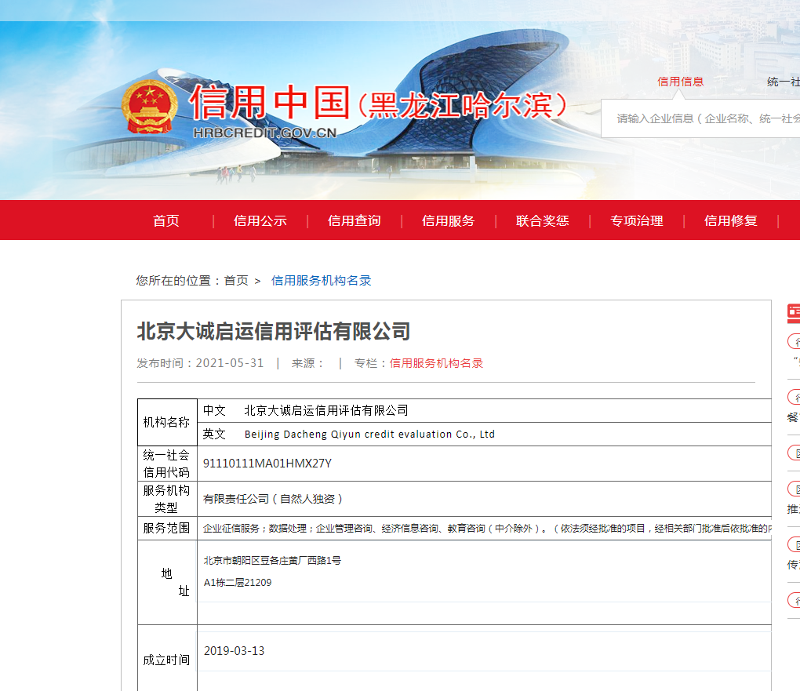The image size is (800, 691).
Task: Select the 服务范围 description text
Action: coord(487,528)
